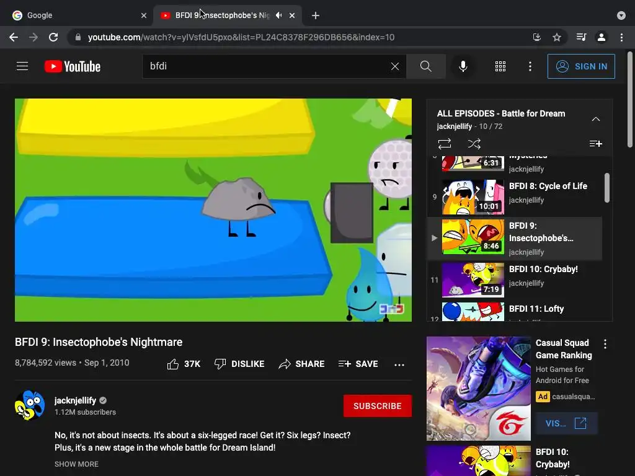The image size is (635, 476).
Task: Open Chrome three-dot menu
Action: click(621, 37)
